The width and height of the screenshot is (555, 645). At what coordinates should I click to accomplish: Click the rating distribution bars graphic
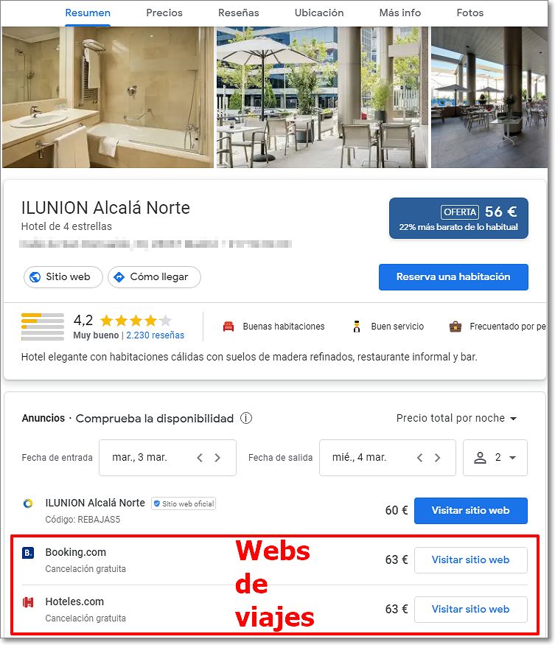43,327
